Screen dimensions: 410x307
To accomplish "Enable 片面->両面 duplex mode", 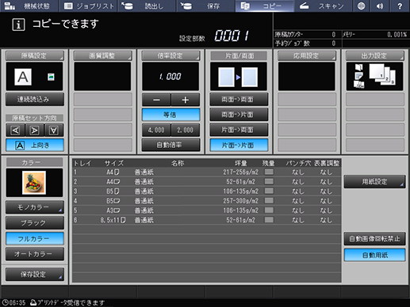I will coord(239,130).
